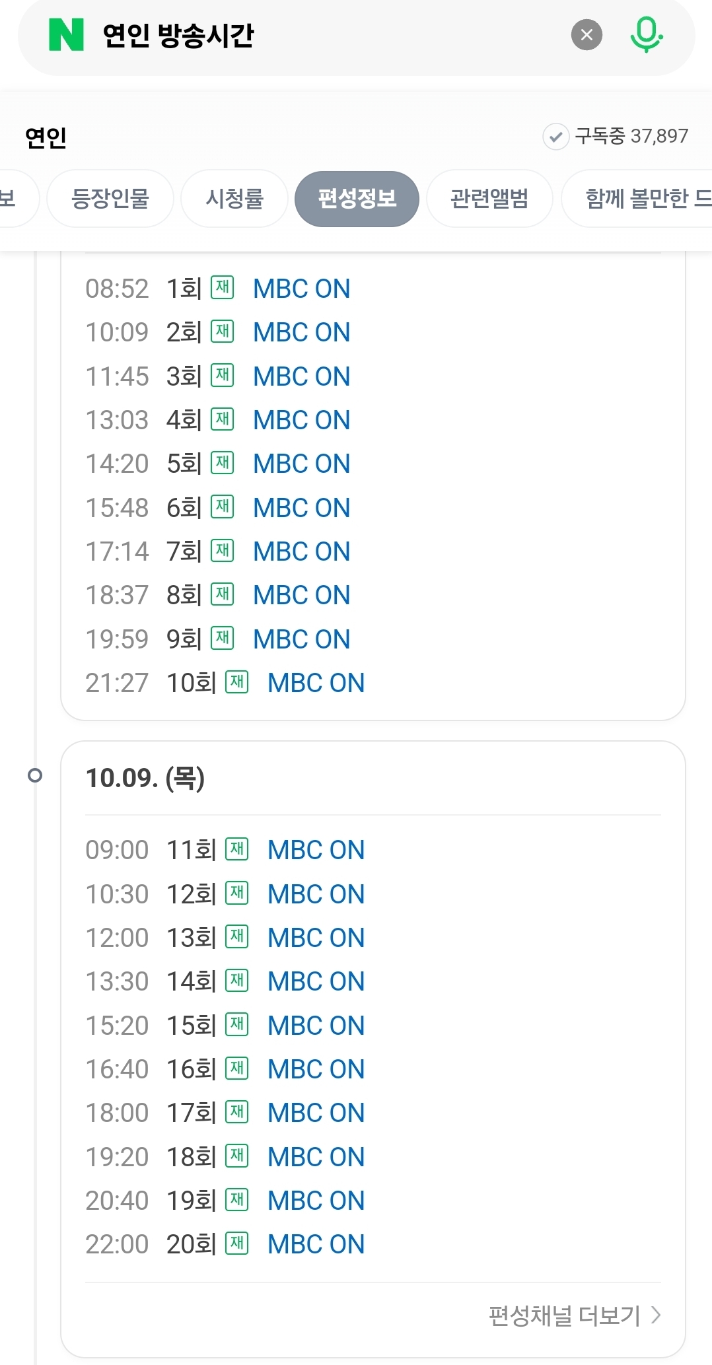The height and width of the screenshot is (1365, 712).
Task: Expand 편성채널 더보기 with chevron
Action: [x=575, y=1315]
